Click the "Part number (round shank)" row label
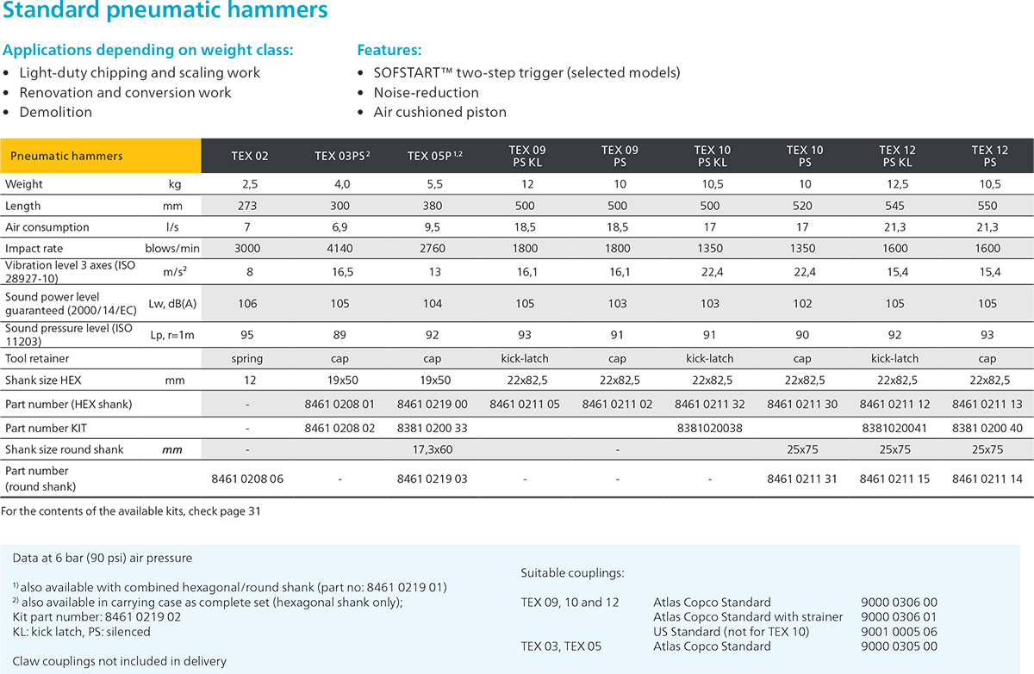The image size is (1034, 674). tap(41, 479)
